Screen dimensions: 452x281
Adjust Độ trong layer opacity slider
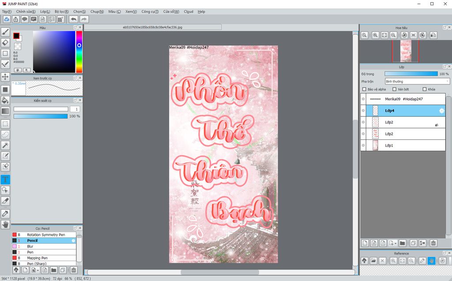click(411, 74)
